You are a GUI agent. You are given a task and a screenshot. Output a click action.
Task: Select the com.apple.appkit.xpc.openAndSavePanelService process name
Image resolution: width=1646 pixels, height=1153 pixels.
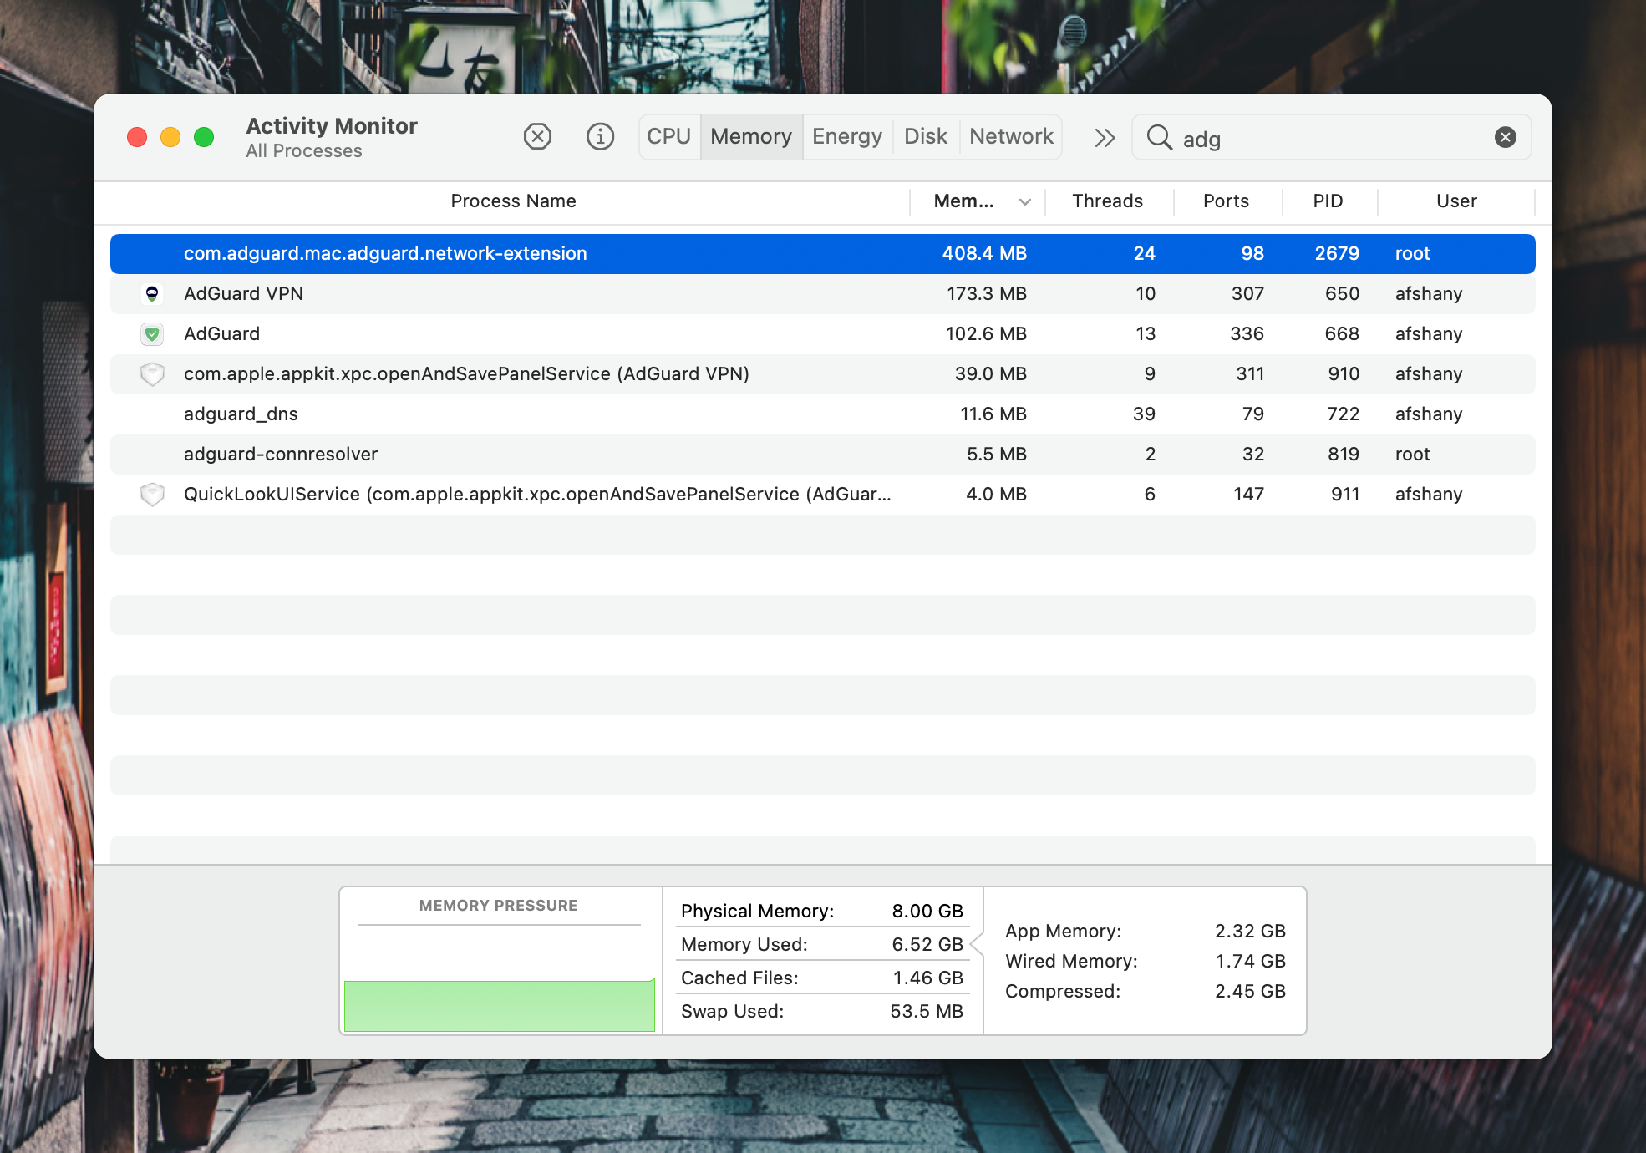[466, 373]
